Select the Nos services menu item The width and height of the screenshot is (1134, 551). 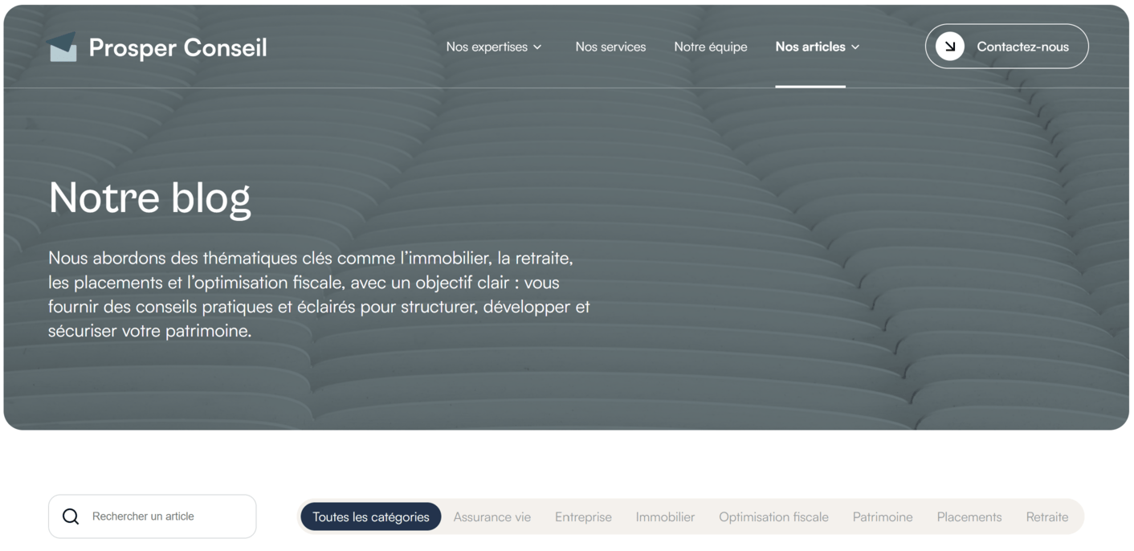(610, 47)
